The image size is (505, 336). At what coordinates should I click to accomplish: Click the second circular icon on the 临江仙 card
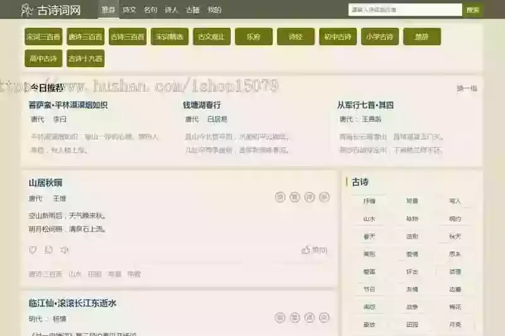point(294,318)
